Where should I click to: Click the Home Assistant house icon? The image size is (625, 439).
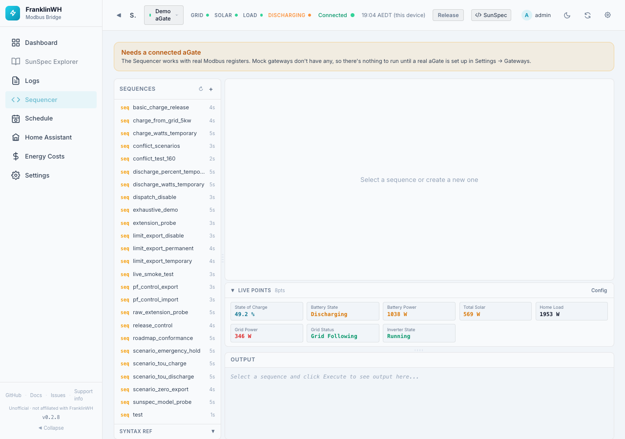[x=16, y=138]
